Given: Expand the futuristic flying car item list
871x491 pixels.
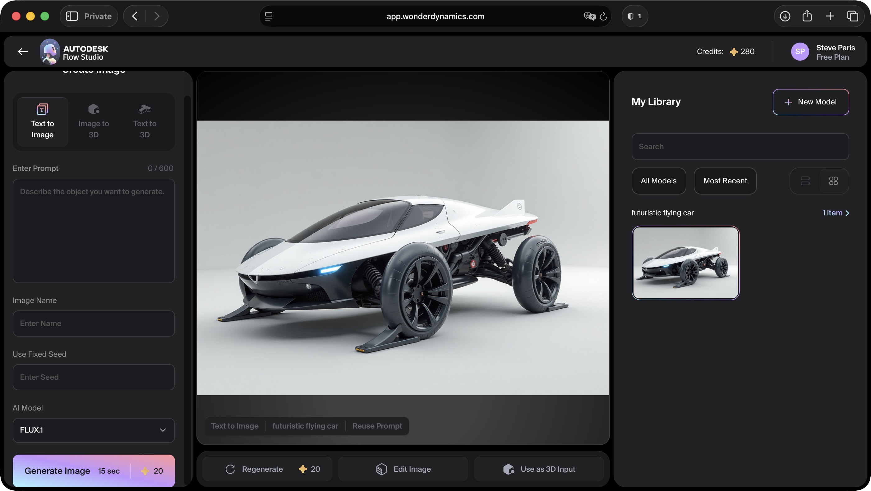Looking at the screenshot, I should 836,213.
